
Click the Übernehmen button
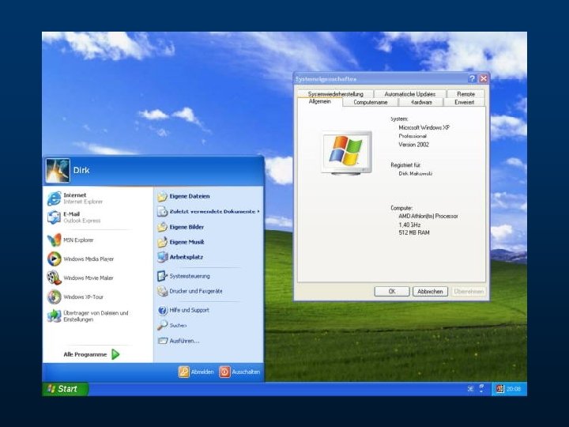[469, 292]
